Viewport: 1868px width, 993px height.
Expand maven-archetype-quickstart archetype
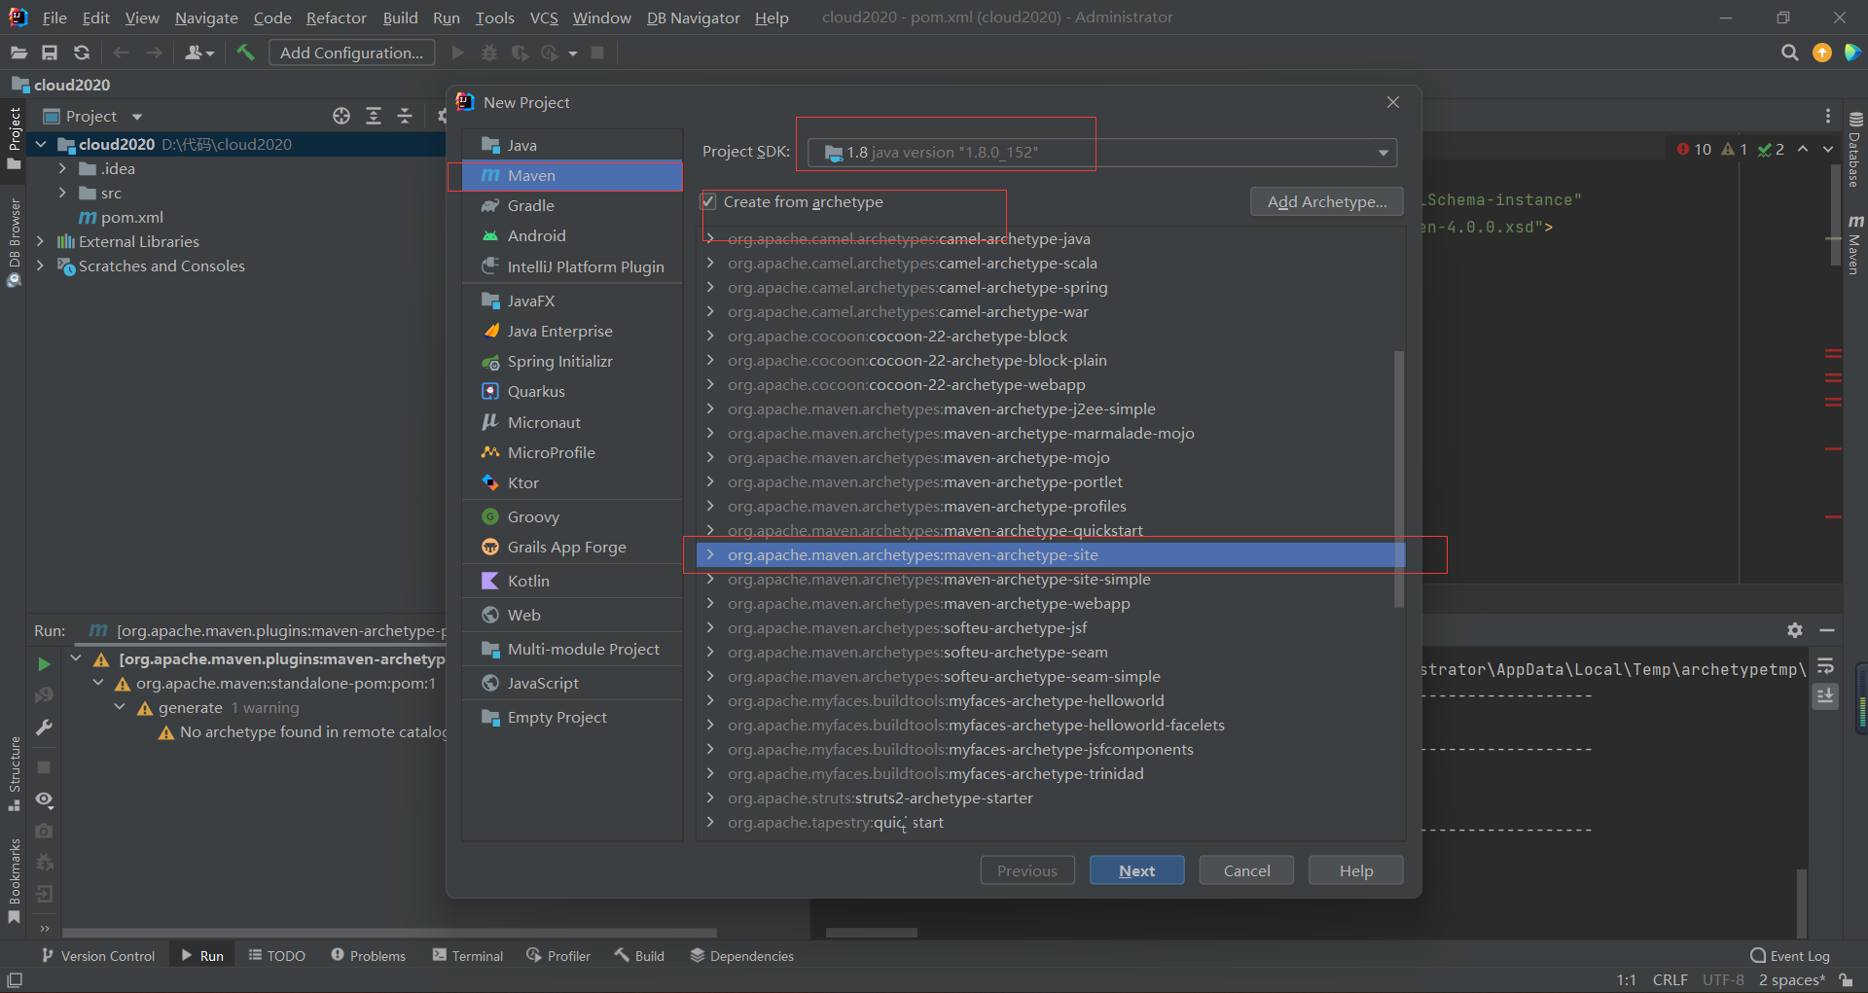point(710,531)
